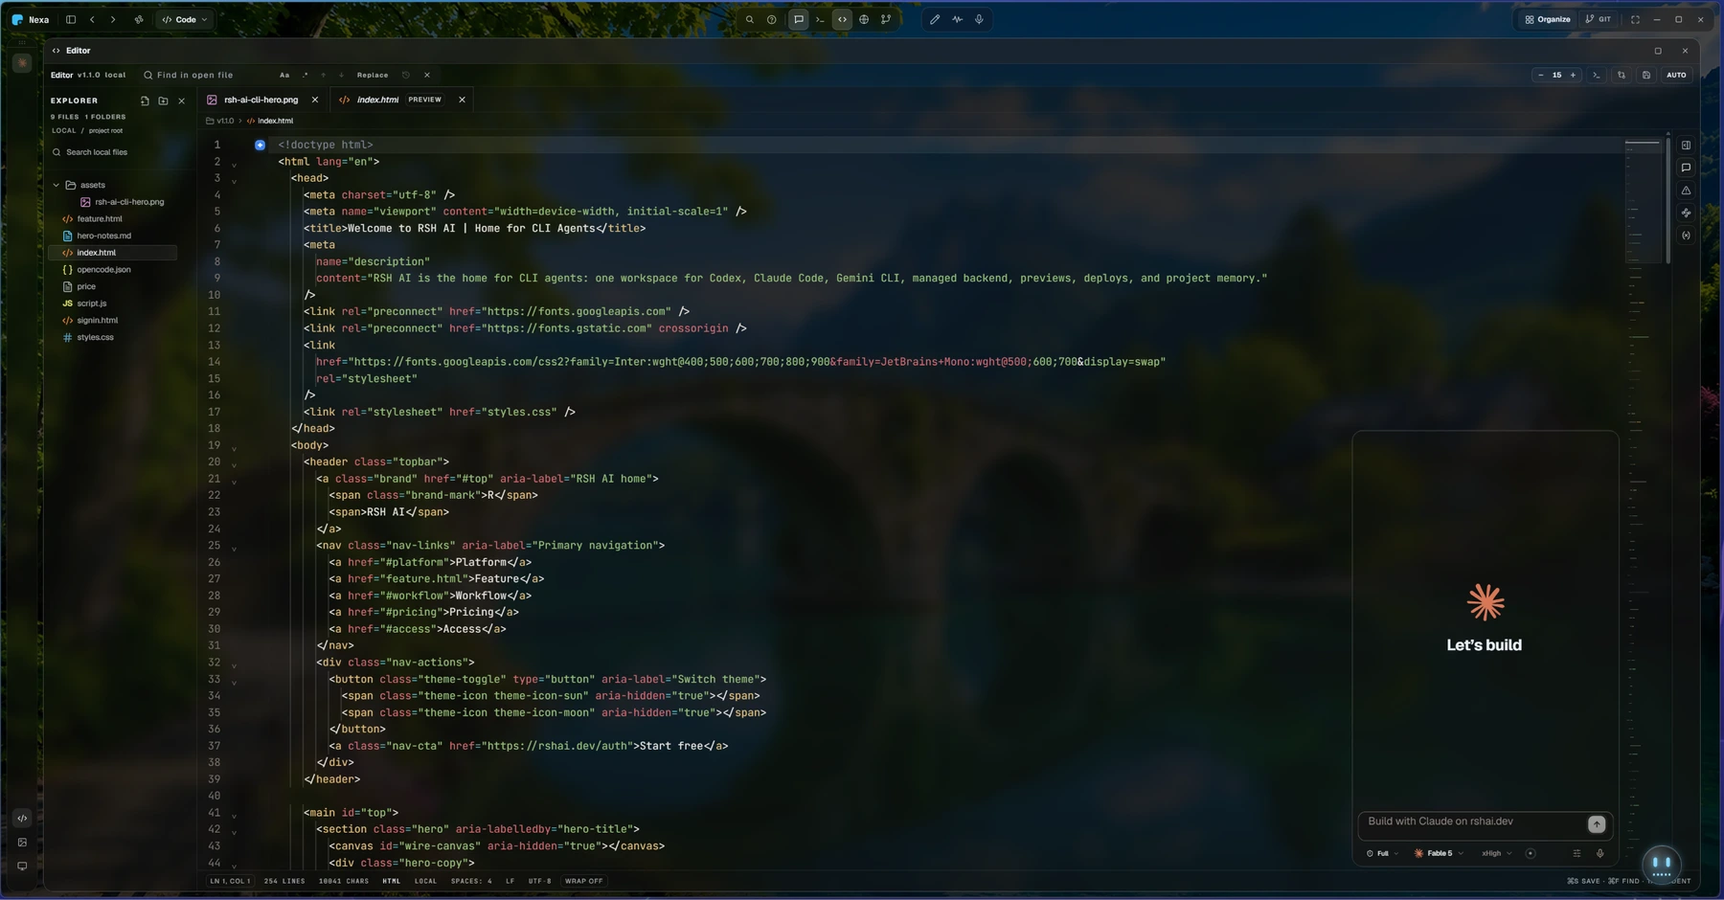
Task: Open help question mark icon
Action: [x=772, y=19]
